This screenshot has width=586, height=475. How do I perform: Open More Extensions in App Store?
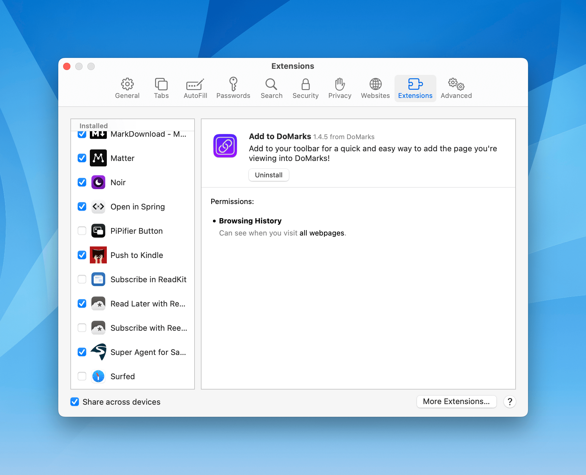456,401
